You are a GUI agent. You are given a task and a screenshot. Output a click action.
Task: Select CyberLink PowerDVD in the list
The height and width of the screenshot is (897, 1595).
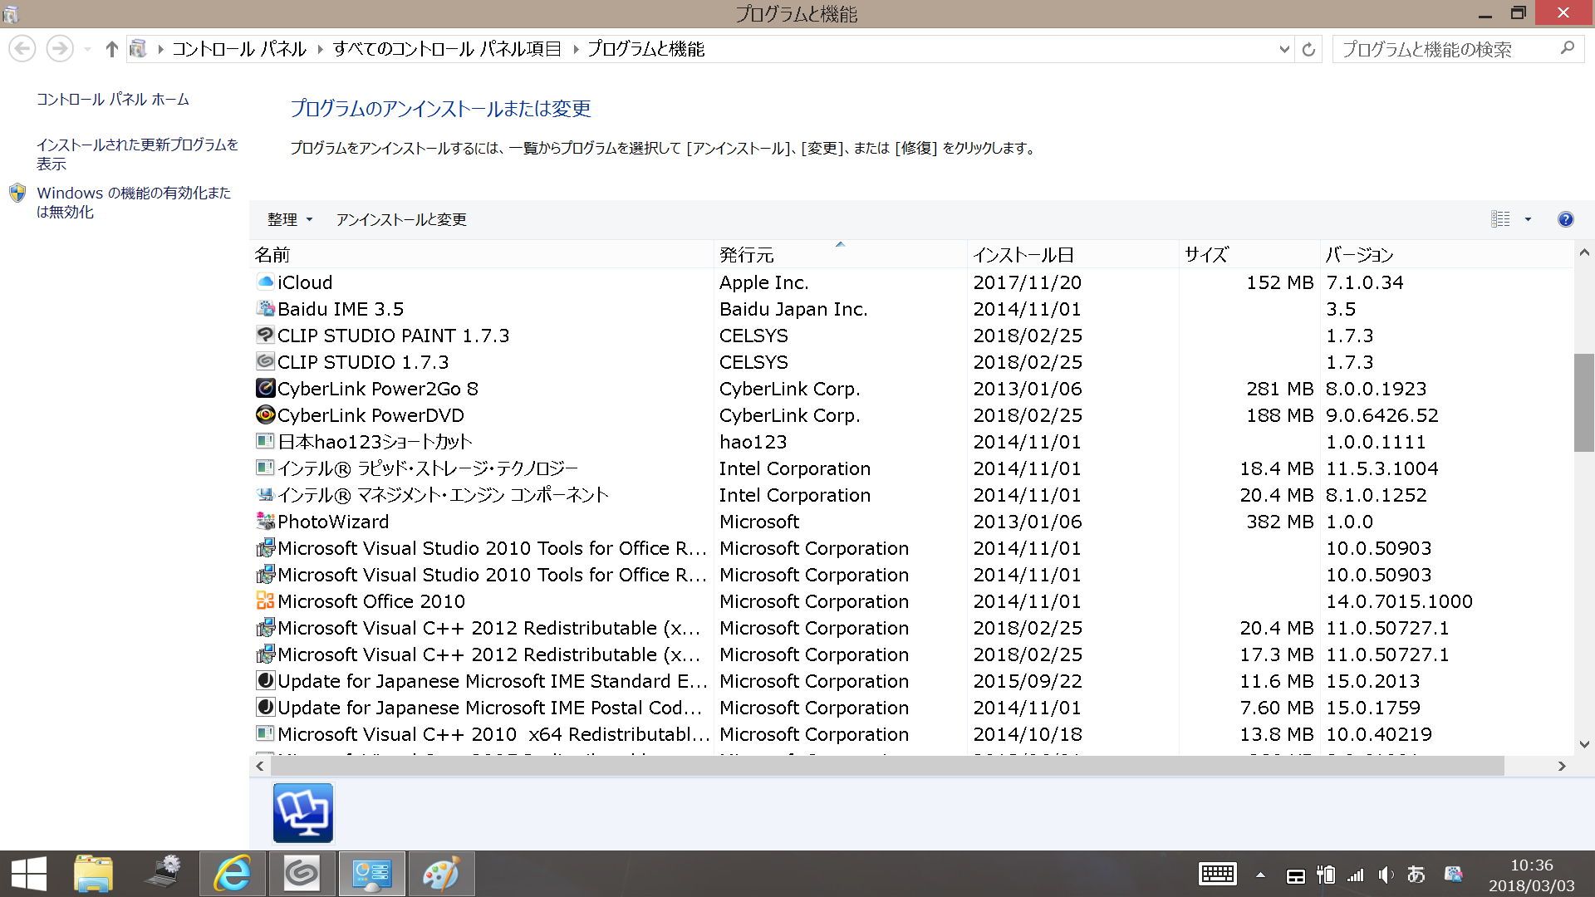pyautogui.click(x=371, y=415)
